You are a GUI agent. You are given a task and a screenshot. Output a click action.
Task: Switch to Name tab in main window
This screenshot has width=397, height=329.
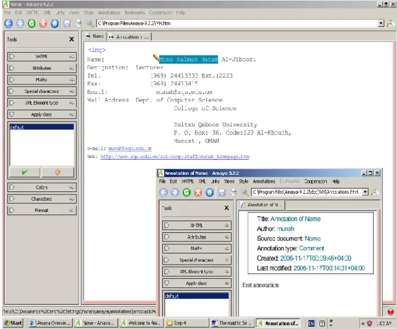click(x=95, y=37)
